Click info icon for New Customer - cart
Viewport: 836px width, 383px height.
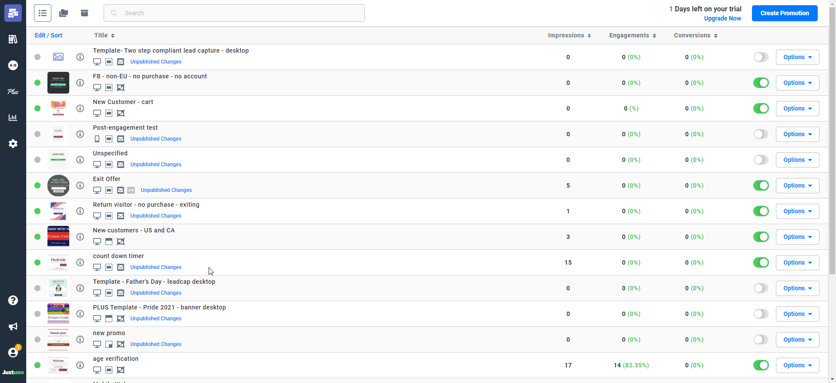coord(80,108)
